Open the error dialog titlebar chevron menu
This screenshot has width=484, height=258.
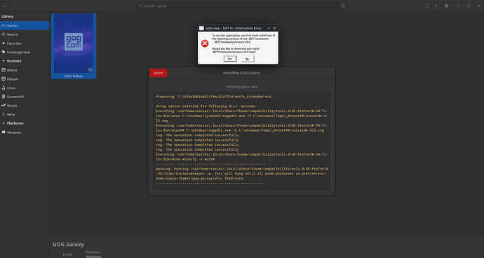269,28
